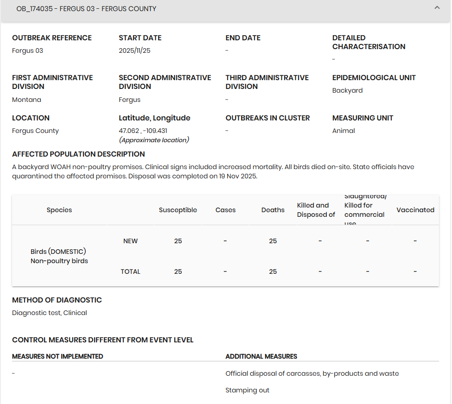Select the Vaccinated column header

[415, 210]
